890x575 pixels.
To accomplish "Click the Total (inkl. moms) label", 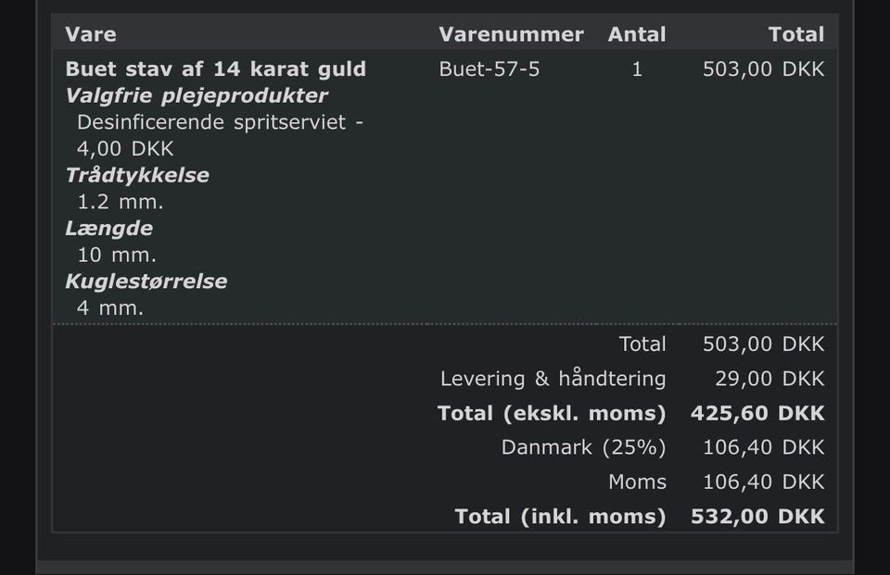I will [560, 517].
